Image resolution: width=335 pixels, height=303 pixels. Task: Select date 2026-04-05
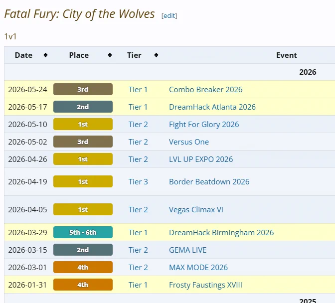click(x=27, y=210)
